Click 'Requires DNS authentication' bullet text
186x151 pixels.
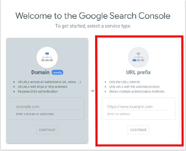[38, 91]
